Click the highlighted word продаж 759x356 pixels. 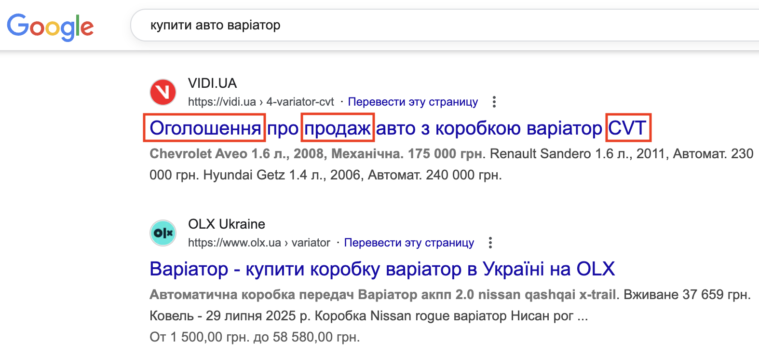(x=338, y=128)
